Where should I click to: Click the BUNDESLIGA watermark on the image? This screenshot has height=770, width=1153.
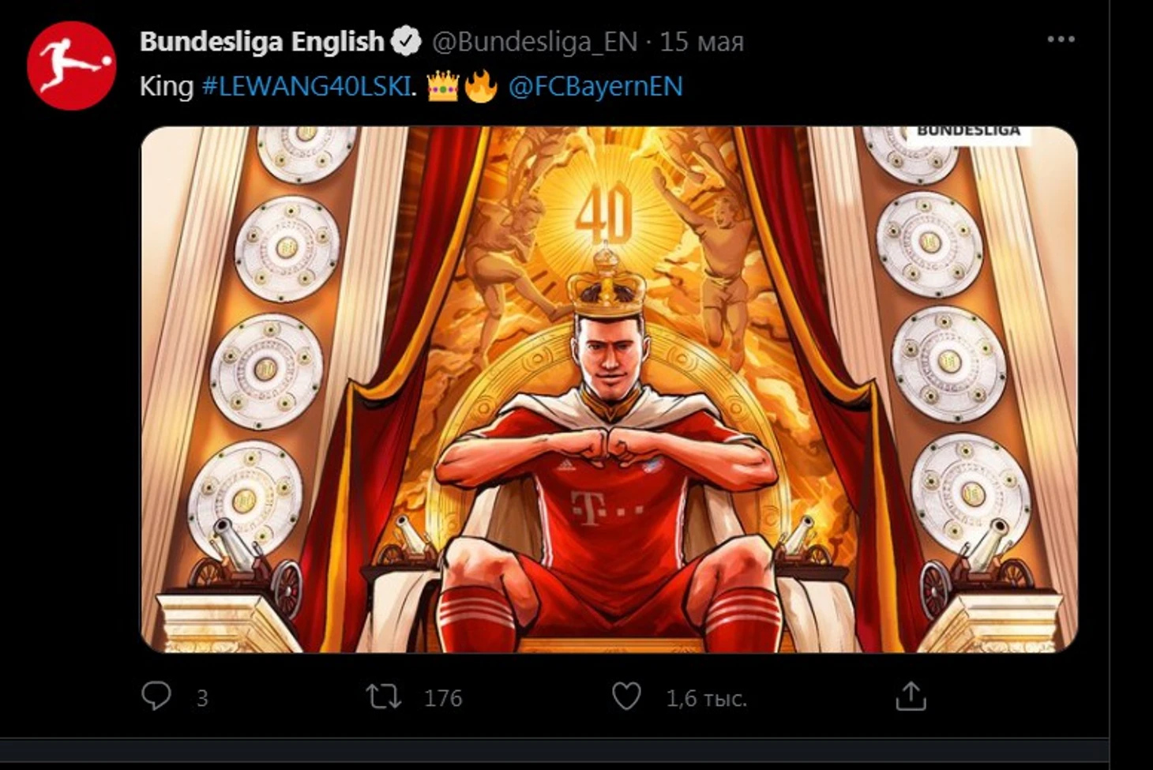coord(968,132)
